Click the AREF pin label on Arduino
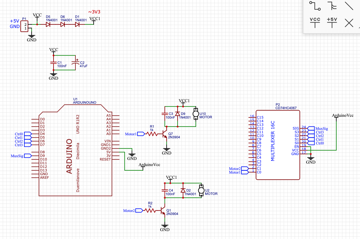 [x=44, y=178]
